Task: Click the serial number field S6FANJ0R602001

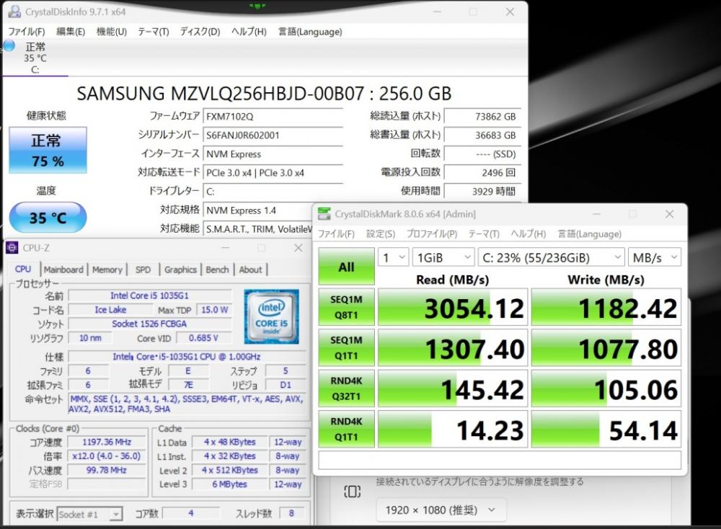Action: (x=273, y=135)
